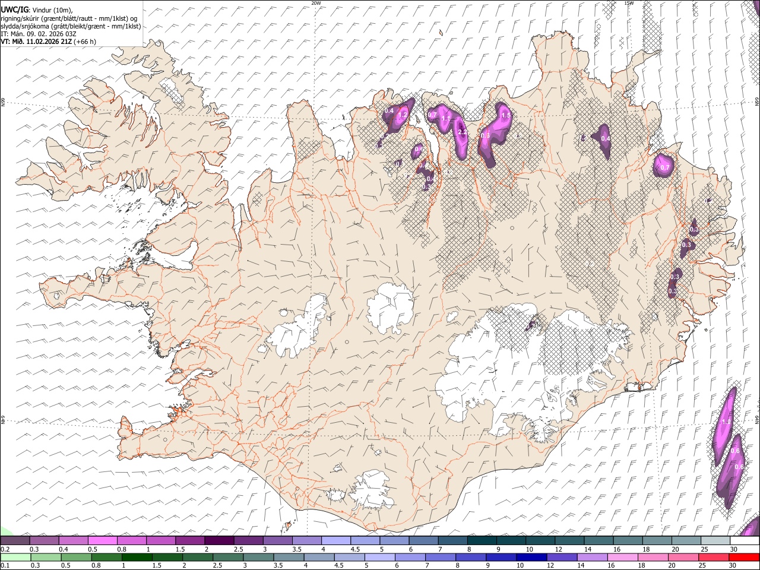Click the 'slydda/snjókoma' legend description line
This screenshot has height=570, width=760.
(x=71, y=26)
